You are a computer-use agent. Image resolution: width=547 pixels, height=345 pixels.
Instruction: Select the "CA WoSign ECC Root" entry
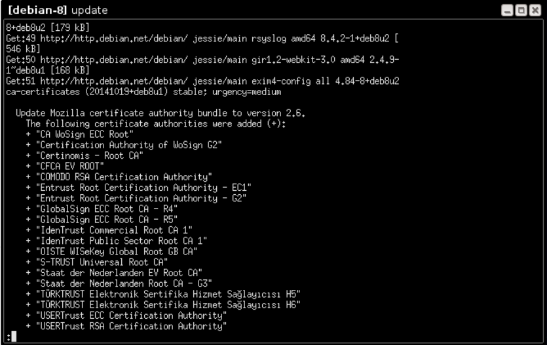(85, 134)
